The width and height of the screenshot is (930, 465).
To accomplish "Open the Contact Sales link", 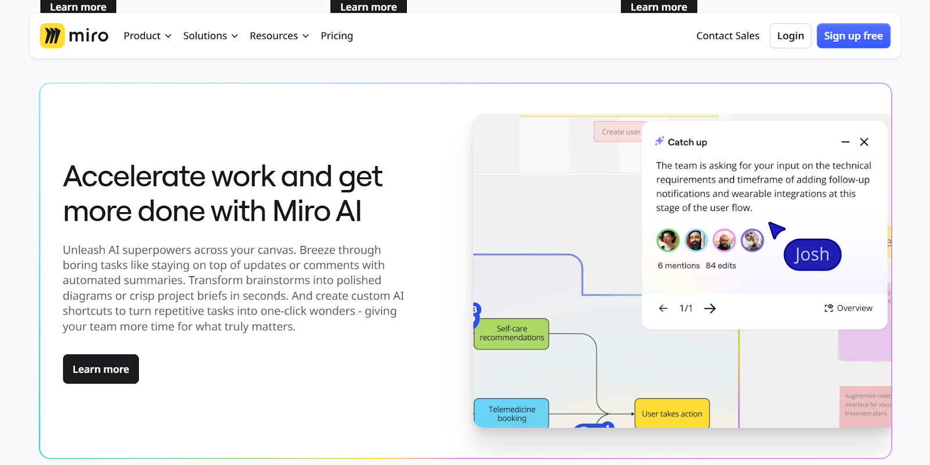I will click(x=728, y=35).
